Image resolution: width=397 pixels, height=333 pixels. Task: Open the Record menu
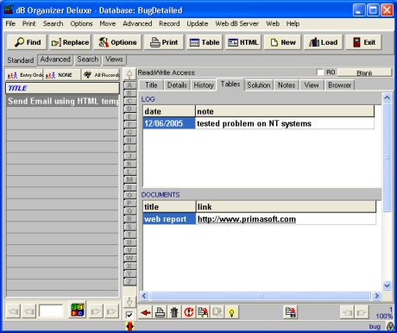click(x=169, y=23)
